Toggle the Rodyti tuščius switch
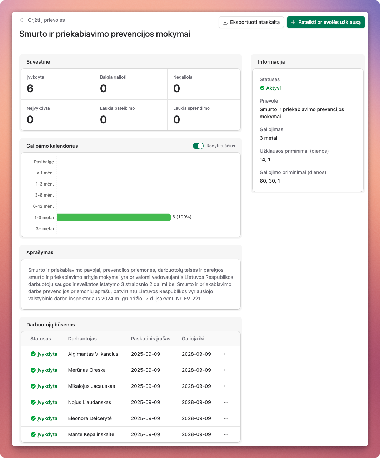 (x=198, y=146)
